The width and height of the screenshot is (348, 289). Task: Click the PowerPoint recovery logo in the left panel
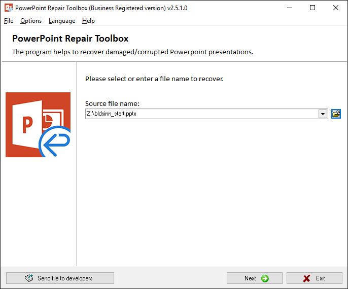pyautogui.click(x=38, y=125)
